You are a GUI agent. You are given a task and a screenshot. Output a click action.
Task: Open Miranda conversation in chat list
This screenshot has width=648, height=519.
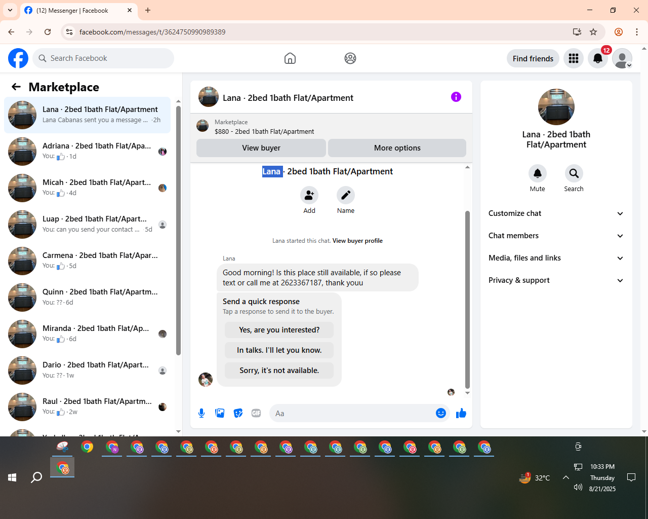(x=88, y=334)
